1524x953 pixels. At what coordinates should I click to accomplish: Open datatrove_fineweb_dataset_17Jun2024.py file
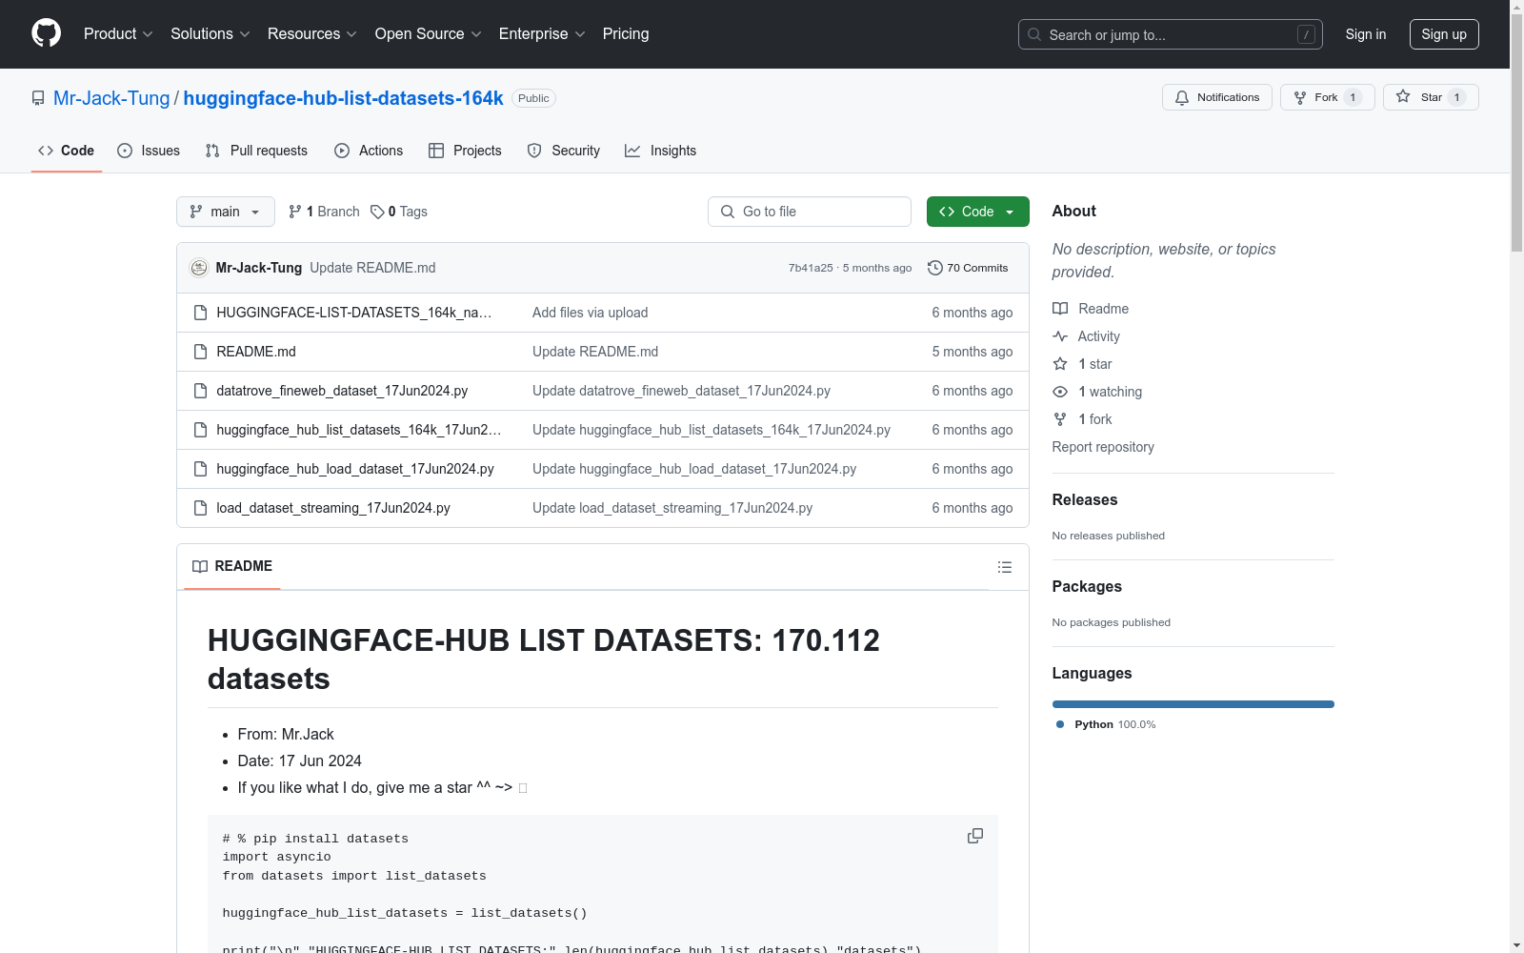(x=342, y=391)
